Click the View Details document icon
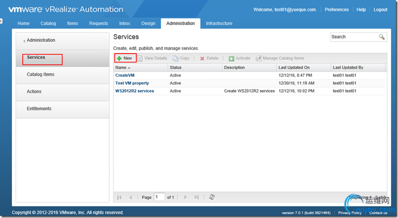This screenshot has width=398, height=218. [140, 58]
